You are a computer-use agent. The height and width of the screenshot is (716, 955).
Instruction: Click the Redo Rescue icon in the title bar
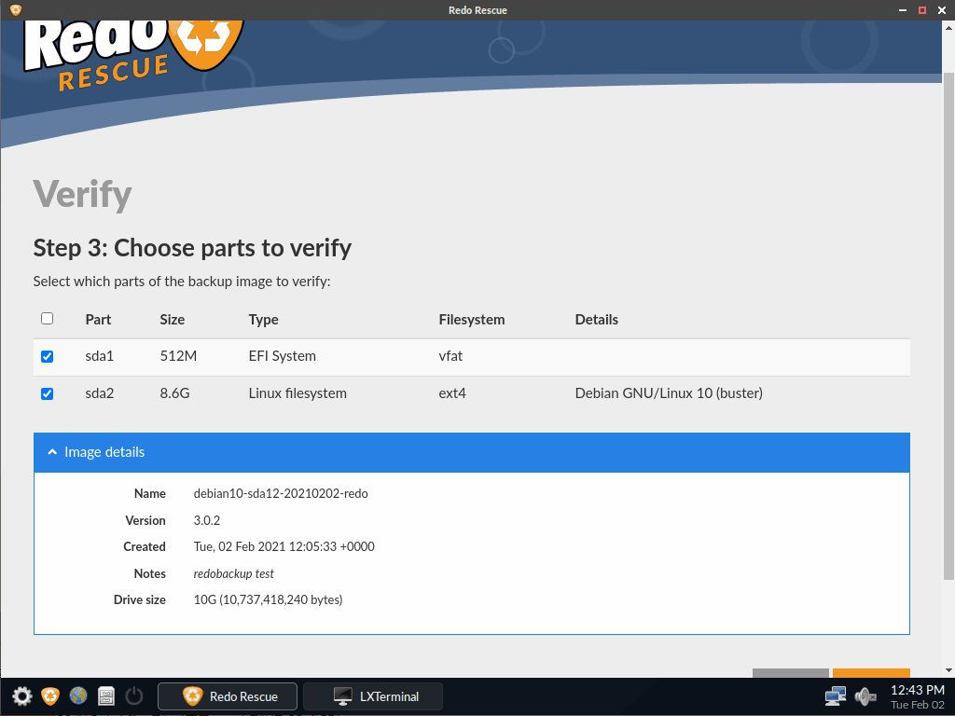point(16,9)
